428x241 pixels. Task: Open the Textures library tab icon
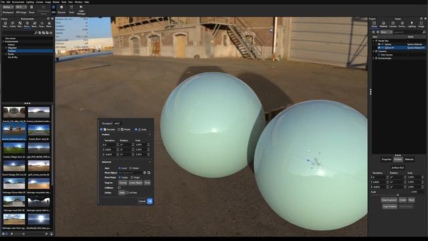pyautogui.click(x=20, y=24)
